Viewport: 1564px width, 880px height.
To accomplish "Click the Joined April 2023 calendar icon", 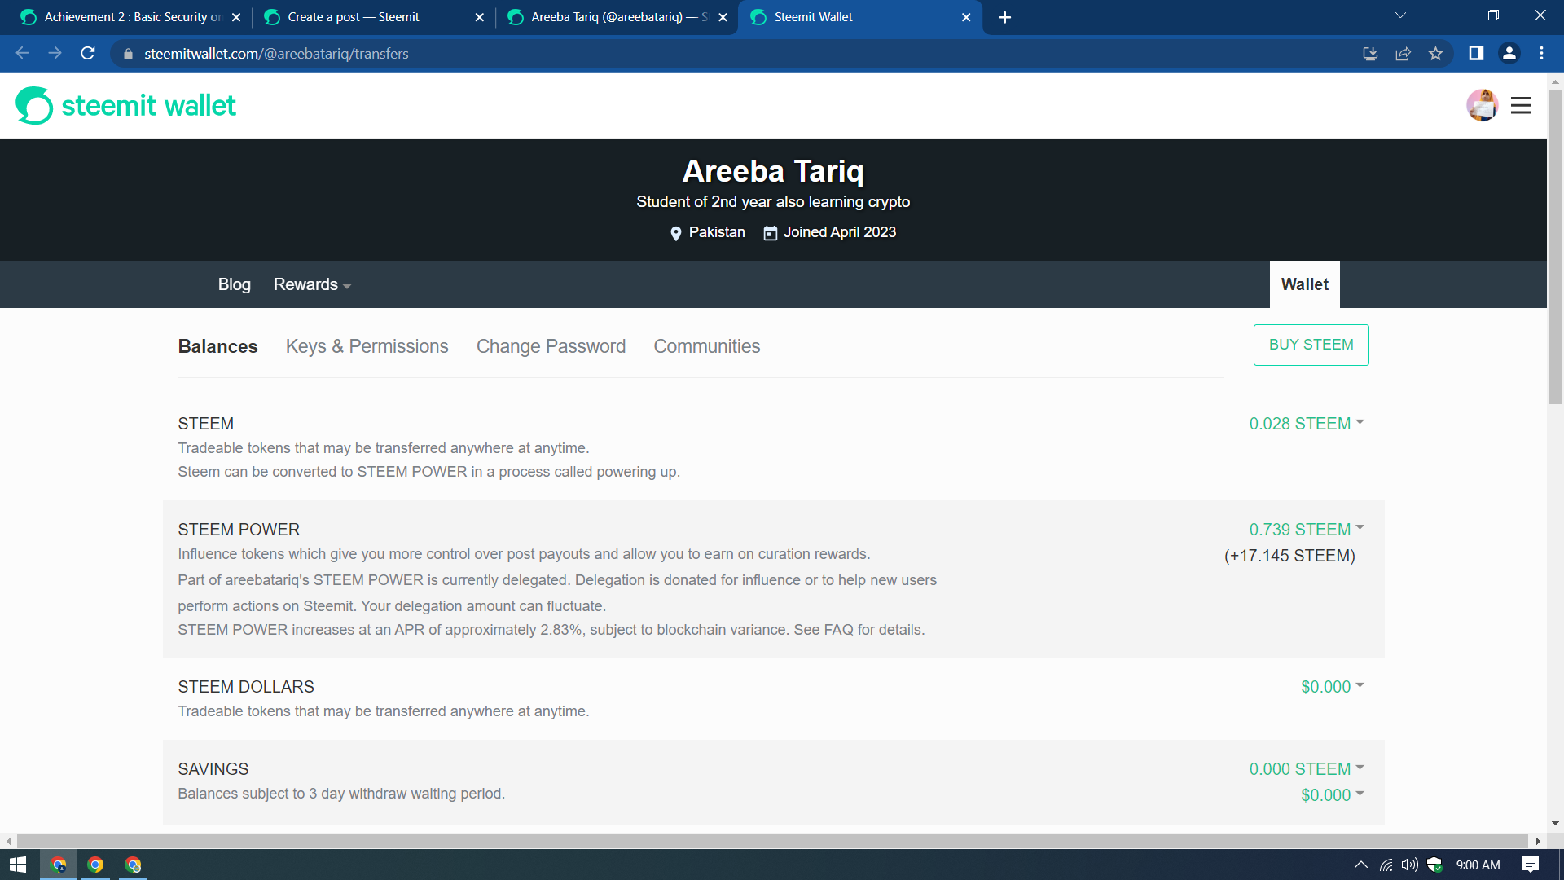I will click(x=770, y=234).
